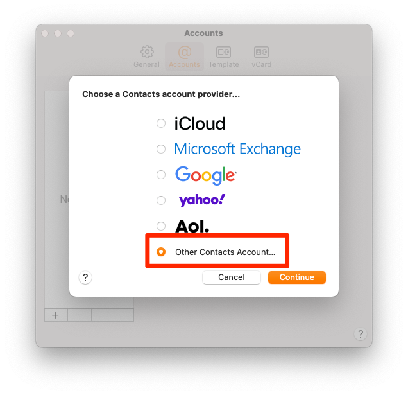The image size is (408, 395).
Task: Click the iCloud provider label
Action: (200, 123)
